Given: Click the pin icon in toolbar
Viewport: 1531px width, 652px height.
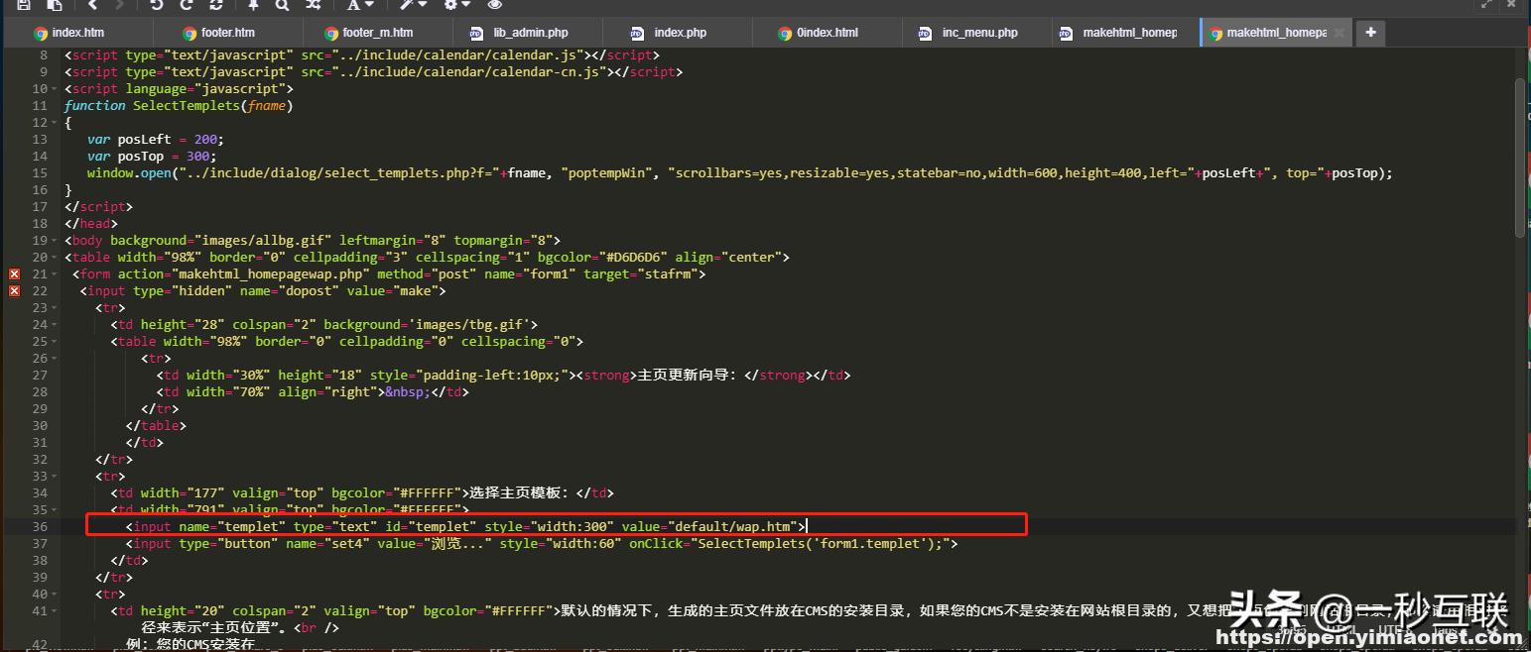Looking at the screenshot, I should pos(253,5).
